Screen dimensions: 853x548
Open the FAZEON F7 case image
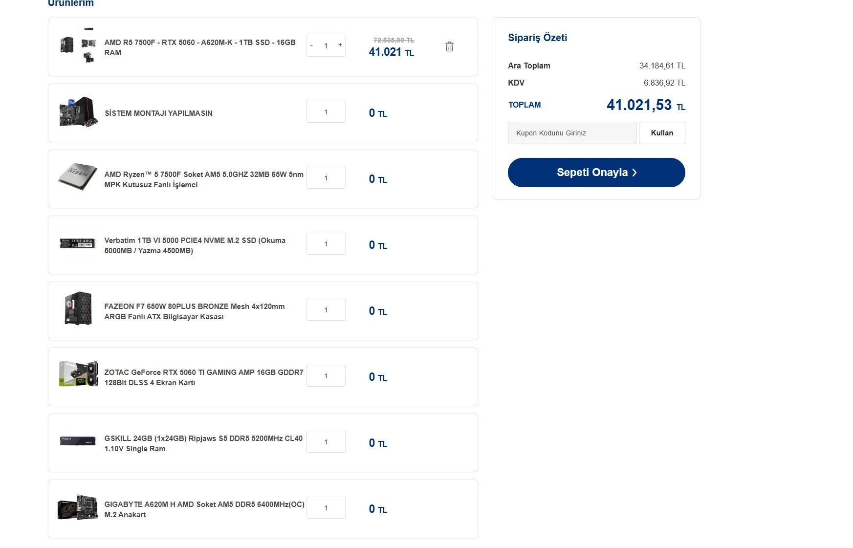point(78,308)
